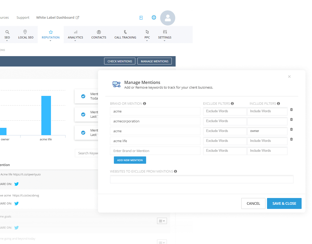Open the Support menu item
312x244 pixels.
(x=23, y=17)
